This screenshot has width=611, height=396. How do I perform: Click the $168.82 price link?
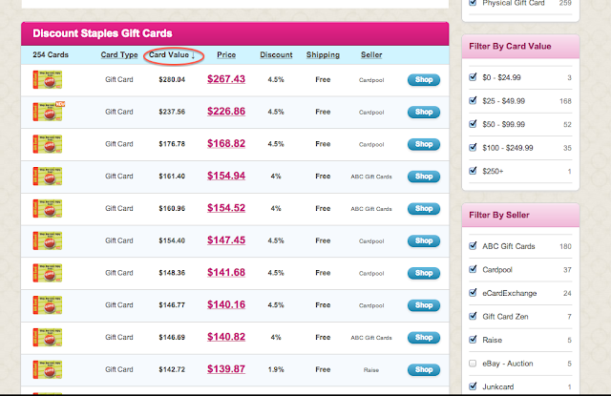point(226,144)
